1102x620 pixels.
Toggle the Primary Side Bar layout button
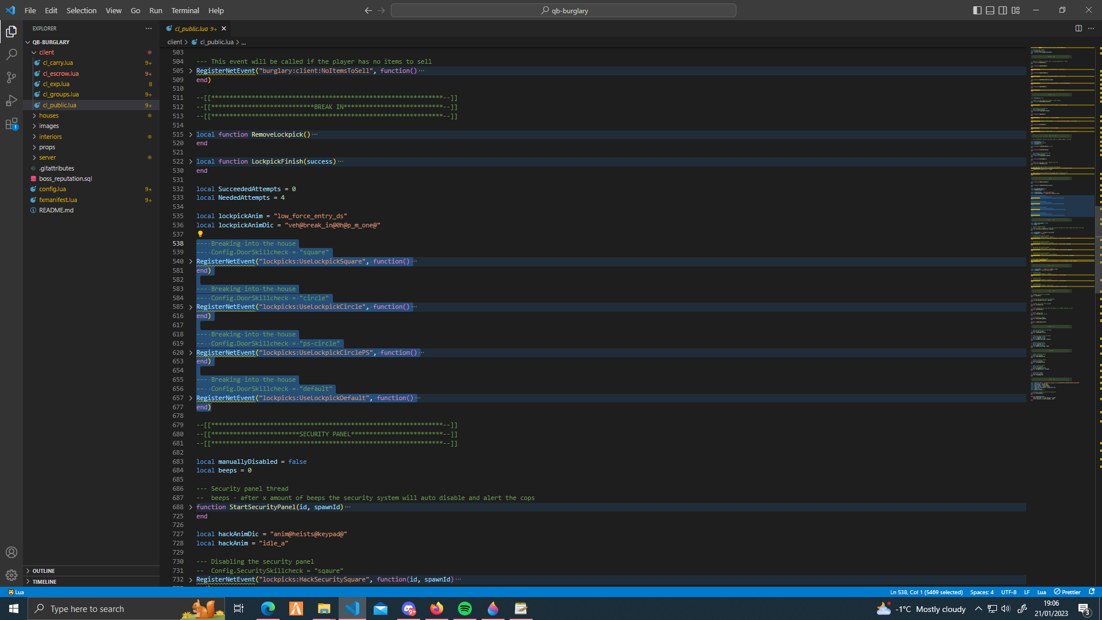click(977, 10)
